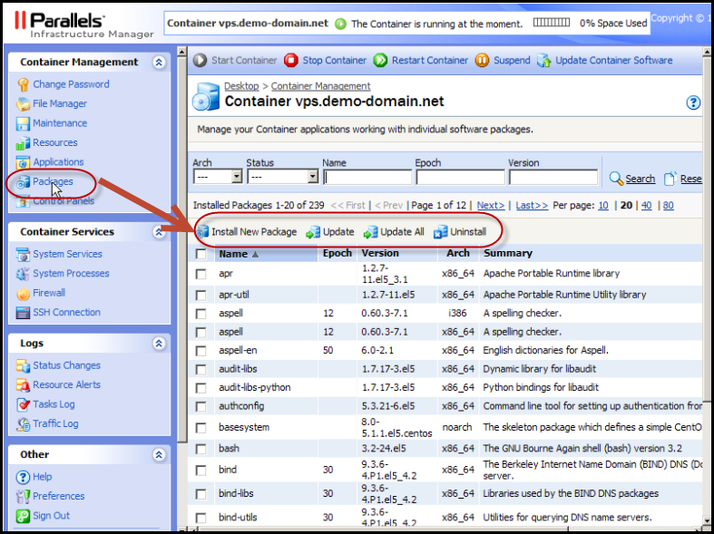Image resolution: width=714 pixels, height=534 pixels.
Task: Open the Arch filter dropdown
Action: pyautogui.click(x=218, y=177)
